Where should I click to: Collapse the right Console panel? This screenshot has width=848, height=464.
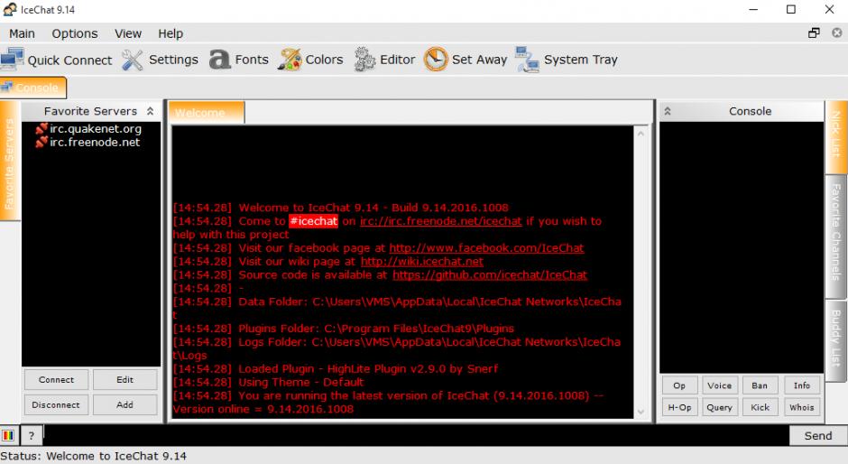(668, 111)
